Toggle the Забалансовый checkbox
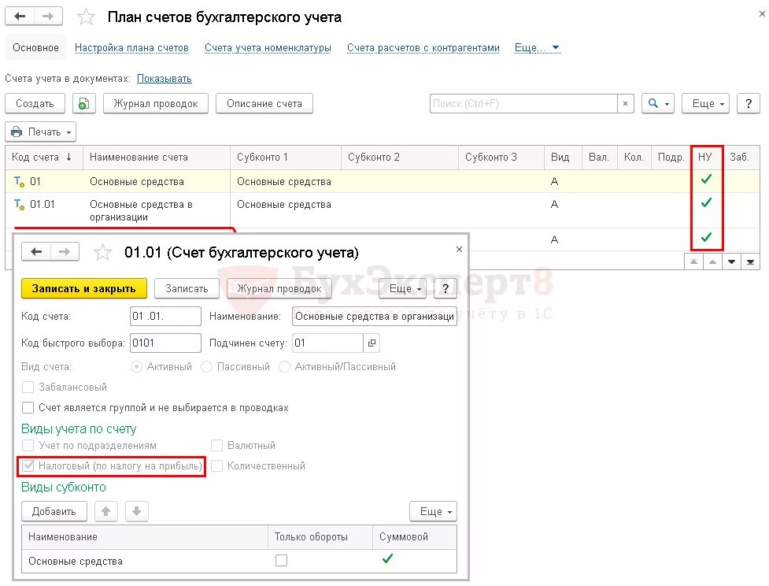 pyautogui.click(x=28, y=388)
